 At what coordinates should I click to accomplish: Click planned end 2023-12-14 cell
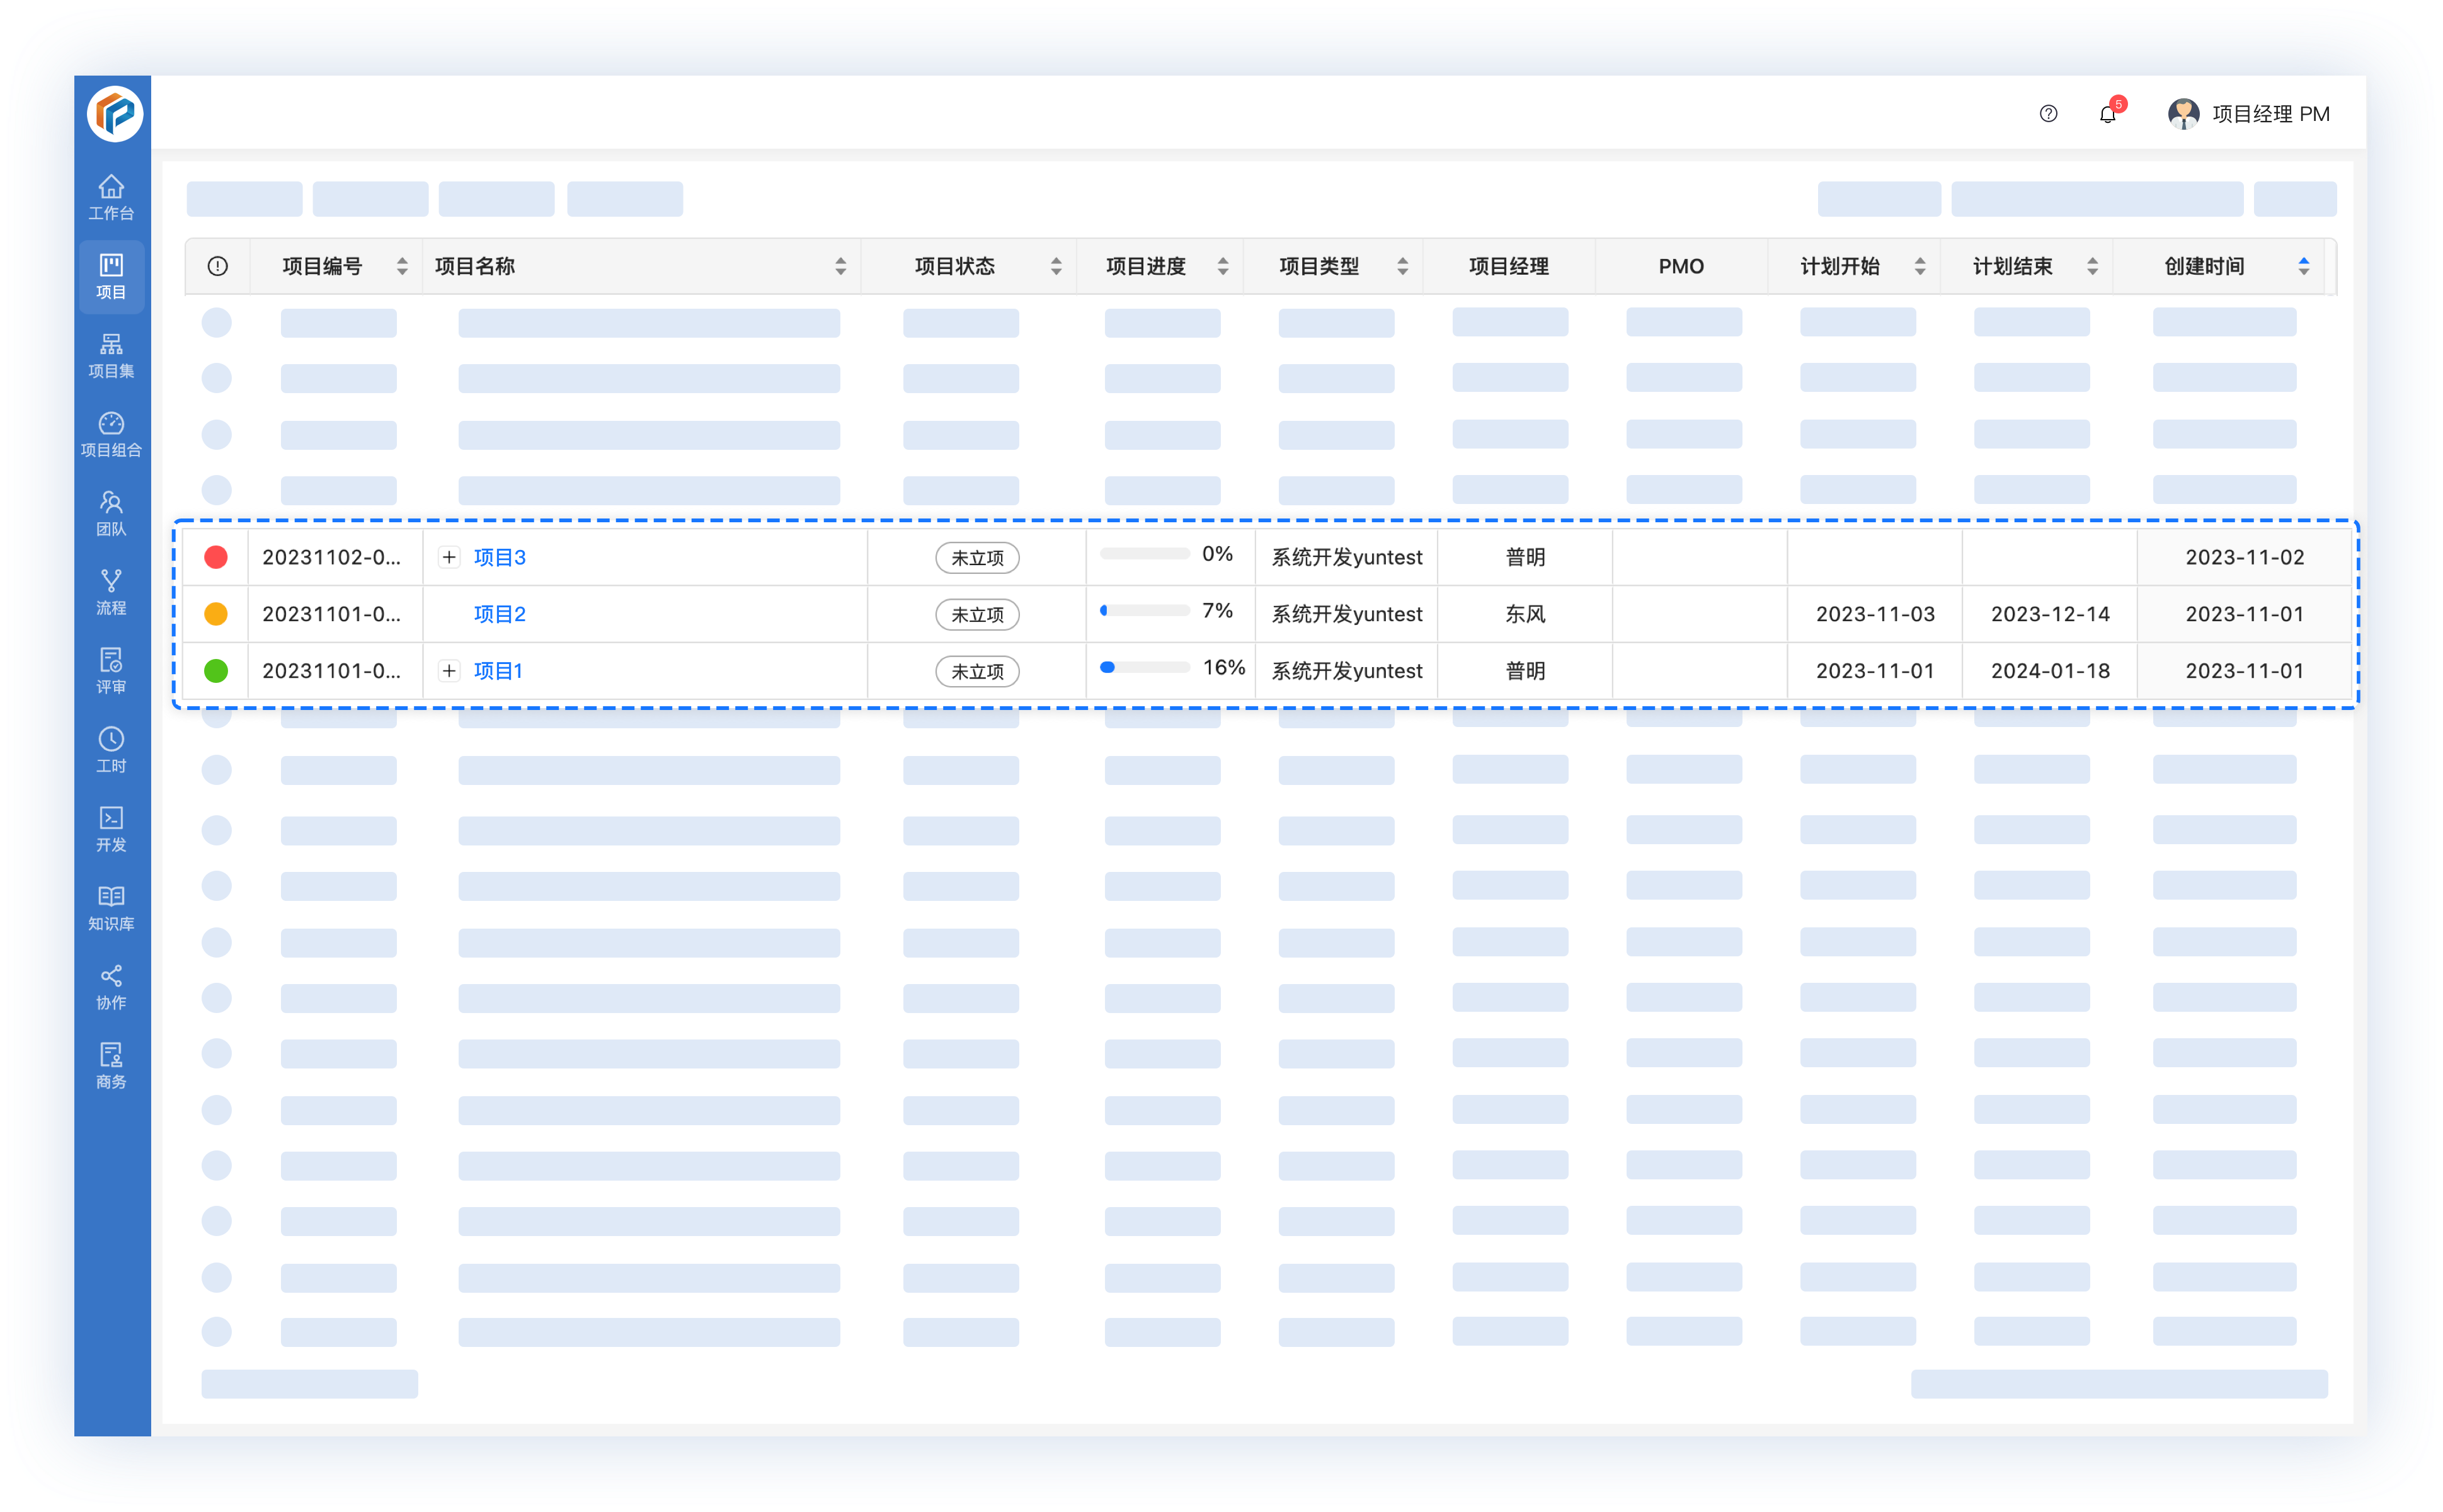[2050, 614]
